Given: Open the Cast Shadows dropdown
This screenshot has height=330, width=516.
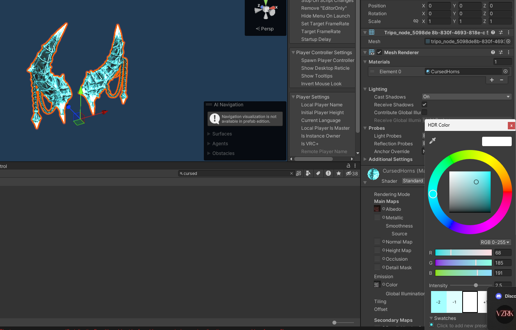Looking at the screenshot, I should [x=467, y=97].
